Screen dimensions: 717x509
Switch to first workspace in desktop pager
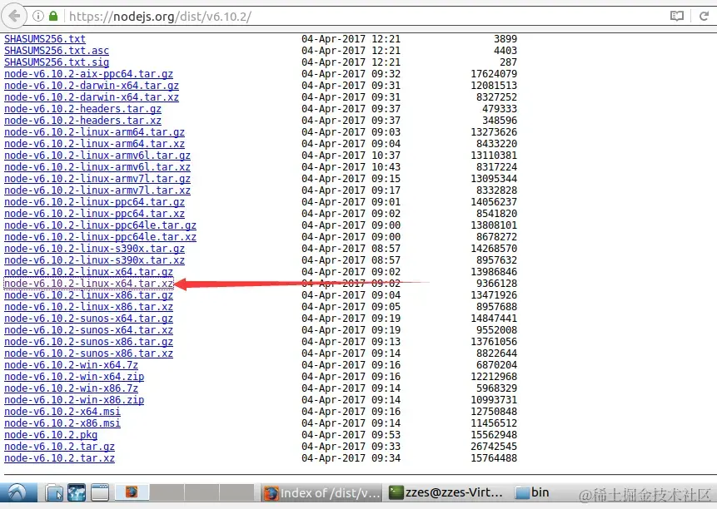[x=132, y=492]
